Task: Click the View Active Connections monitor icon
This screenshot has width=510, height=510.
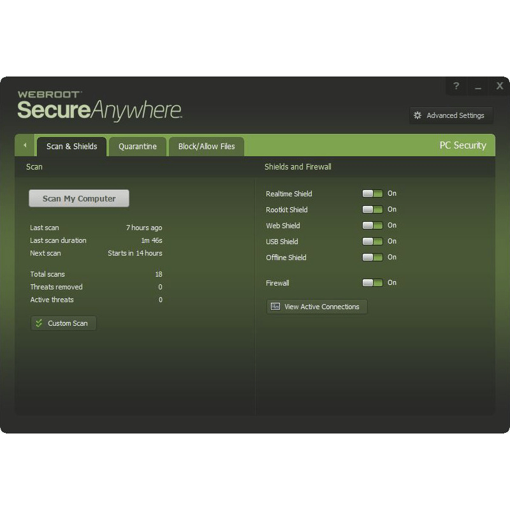Action: coord(275,307)
